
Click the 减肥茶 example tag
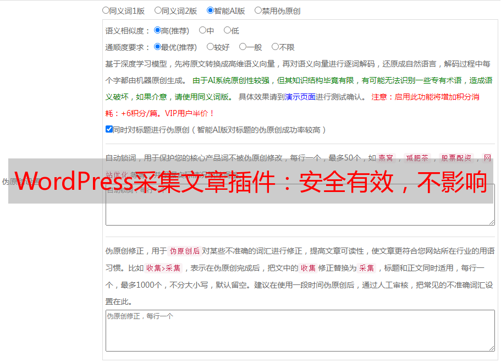pyautogui.click(x=417, y=158)
